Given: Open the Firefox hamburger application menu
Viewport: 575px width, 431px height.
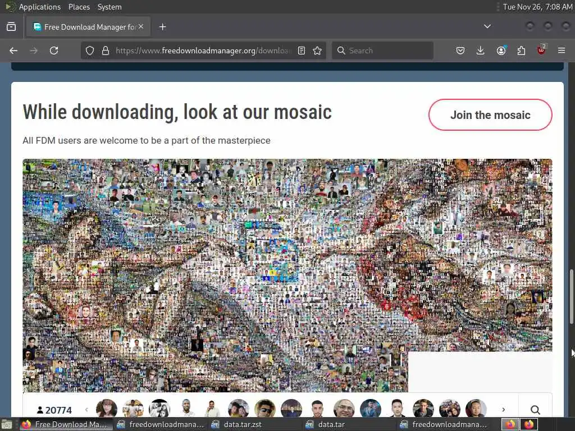Looking at the screenshot, I should 562,51.
